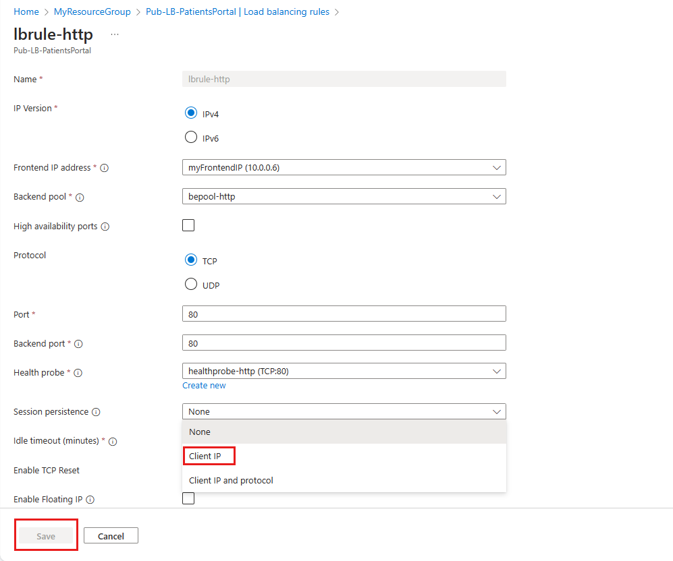Enable the High availability ports checkbox
Image resolution: width=673 pixels, height=561 pixels.
coord(188,225)
